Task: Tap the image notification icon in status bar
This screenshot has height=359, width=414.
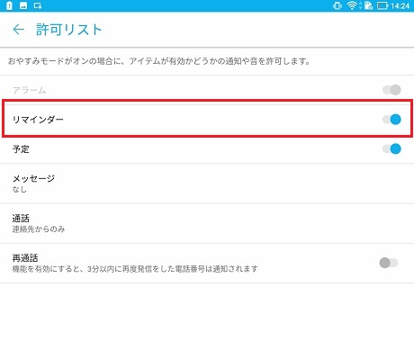Action: [23, 5]
